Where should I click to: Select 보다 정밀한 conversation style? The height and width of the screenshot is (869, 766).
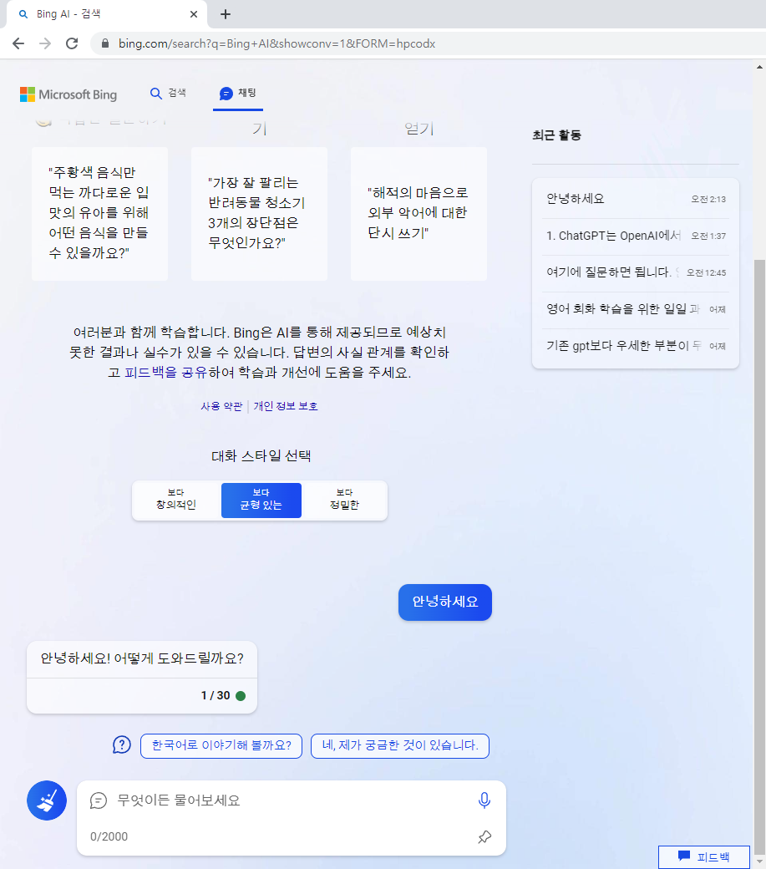click(344, 500)
